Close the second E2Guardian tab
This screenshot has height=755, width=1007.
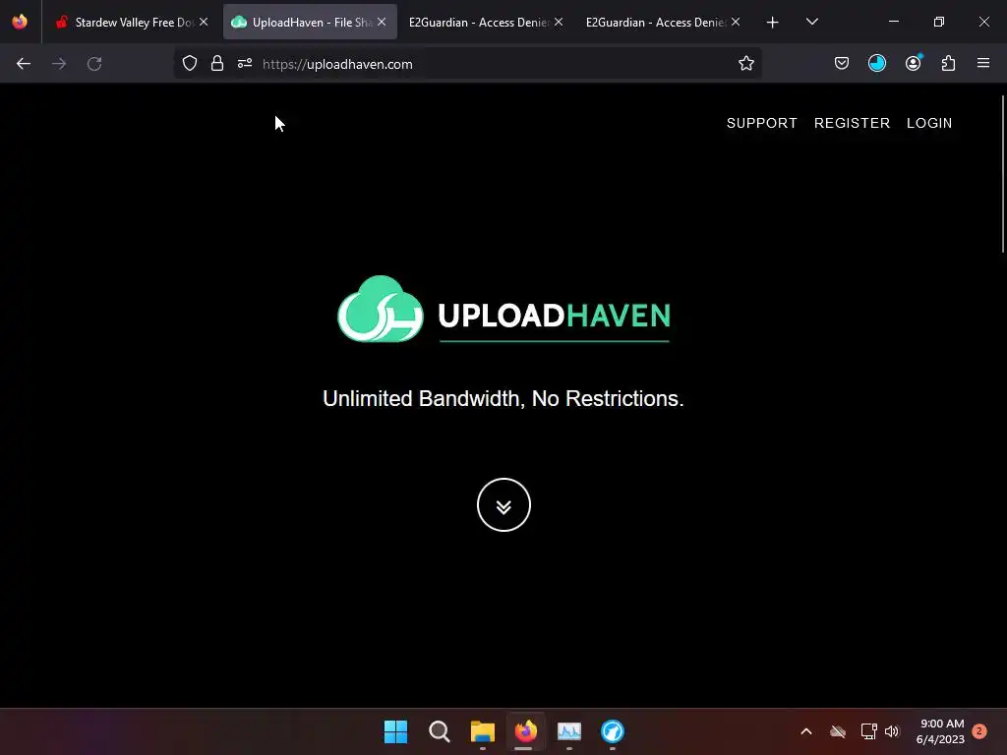point(736,22)
